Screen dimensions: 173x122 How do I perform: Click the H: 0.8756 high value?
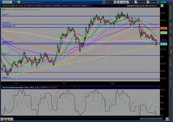click(55, 6)
